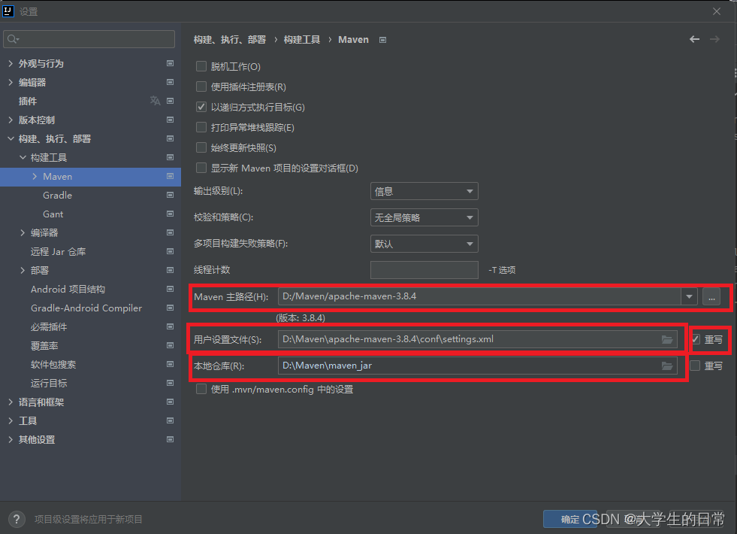This screenshot has height=534, width=737.
Task: Collapse the 构建、执行、部署 node
Action: click(11, 139)
